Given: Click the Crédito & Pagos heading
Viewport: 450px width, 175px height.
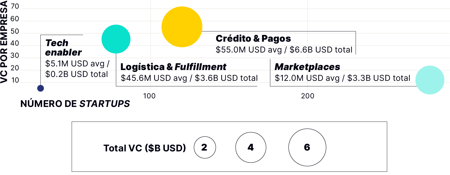Looking at the screenshot, I should (x=253, y=38).
